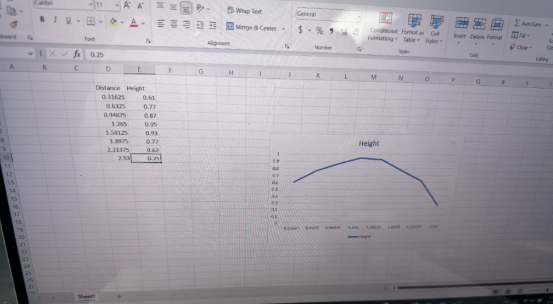Screen dimensions: 553x304
Task: Select cell containing Distance header
Action: click(x=108, y=88)
